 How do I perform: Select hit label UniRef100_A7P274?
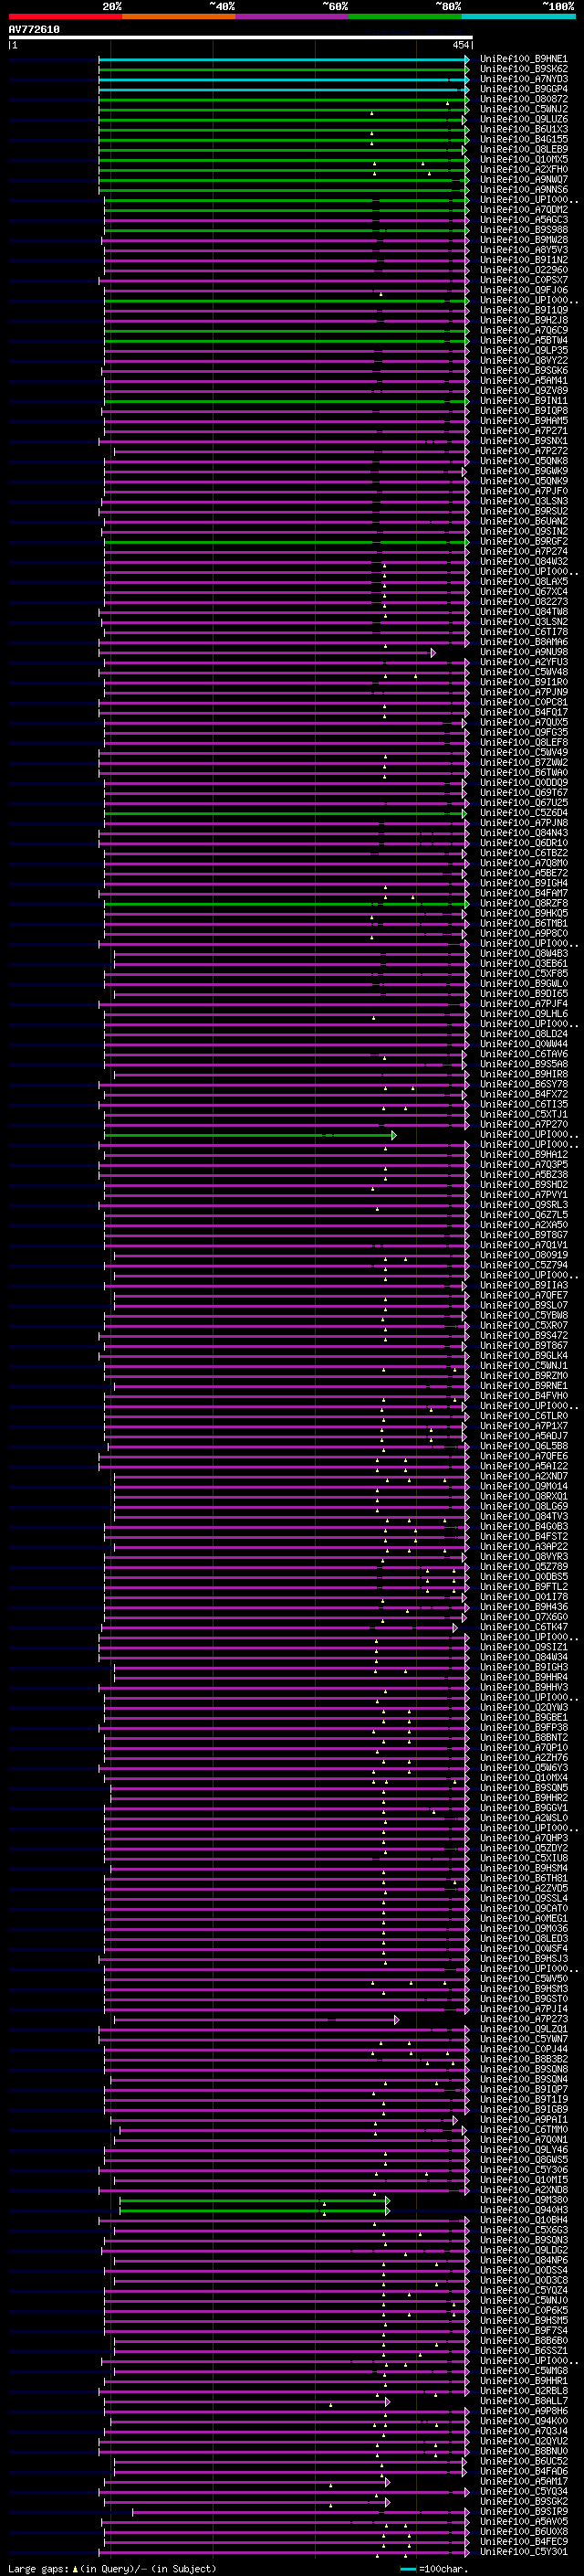tap(523, 552)
